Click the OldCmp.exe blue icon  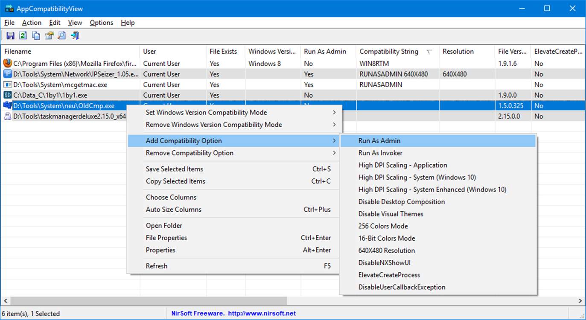tap(7, 105)
